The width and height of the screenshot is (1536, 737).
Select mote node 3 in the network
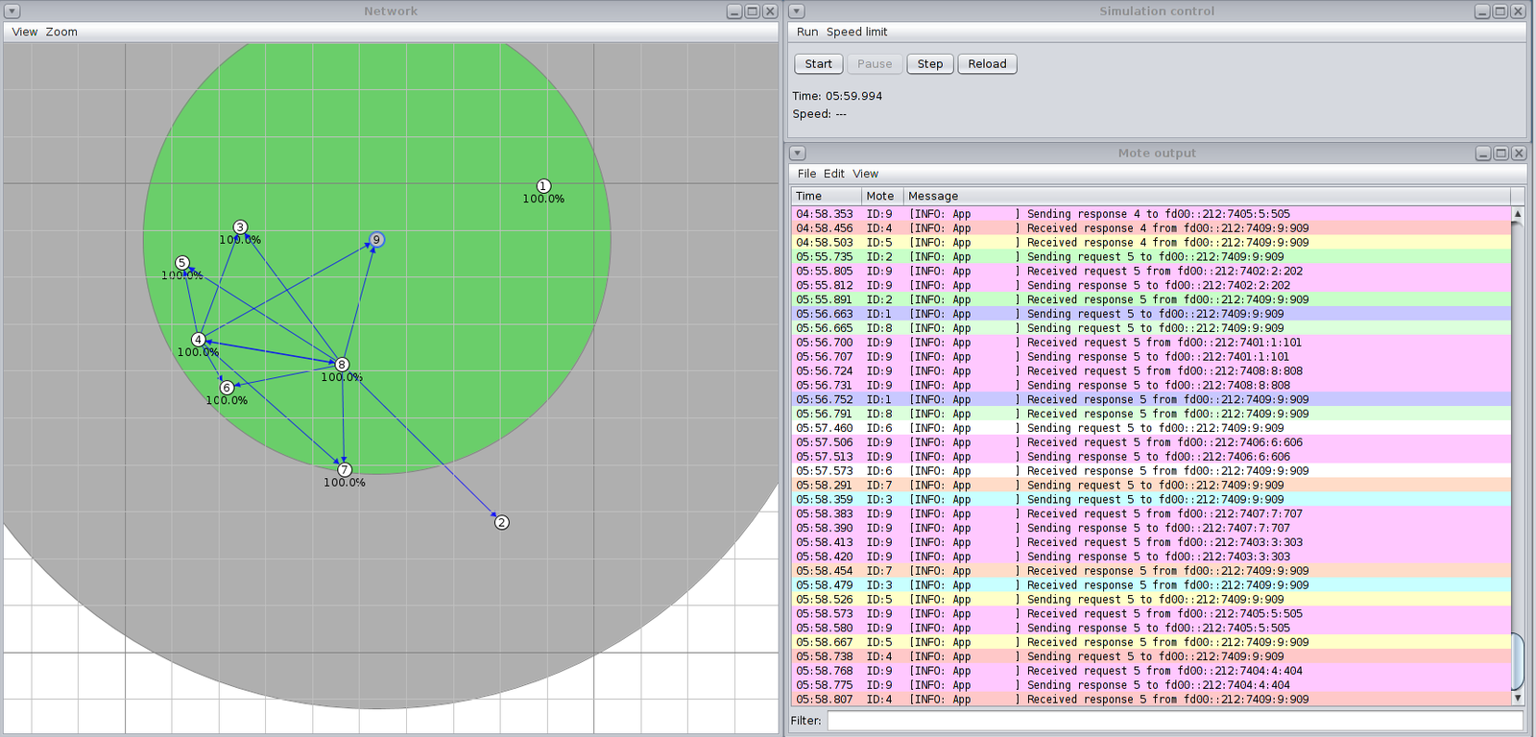click(240, 227)
